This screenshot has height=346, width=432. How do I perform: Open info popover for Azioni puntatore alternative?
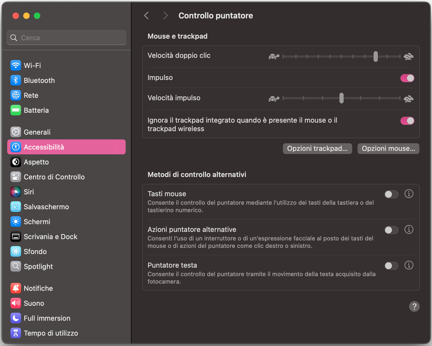tap(409, 230)
